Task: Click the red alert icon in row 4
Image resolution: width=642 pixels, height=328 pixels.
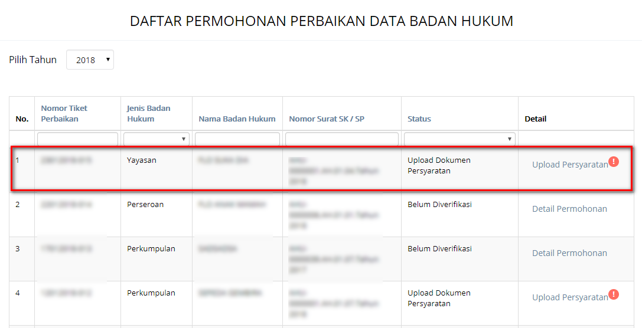Action: click(614, 294)
